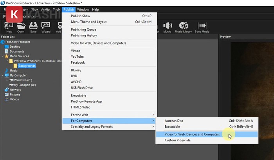Select the Music folder in the Folder List
Image resolution: width=274 pixels, height=160 pixels.
(x=13, y=71)
